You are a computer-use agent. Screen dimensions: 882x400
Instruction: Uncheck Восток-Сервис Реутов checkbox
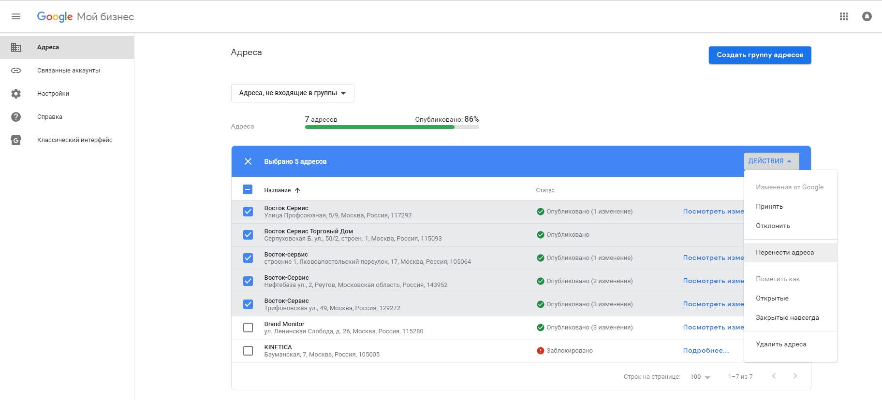(x=248, y=281)
